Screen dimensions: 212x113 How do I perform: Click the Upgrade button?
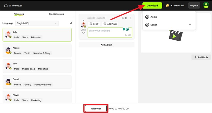pyautogui.click(x=194, y=5)
